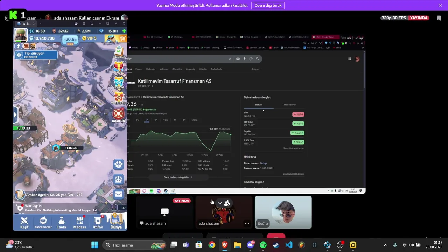The height and width of the screenshot is (252, 448).
Task: Open the alliance chat message strip
Action: 61,208
